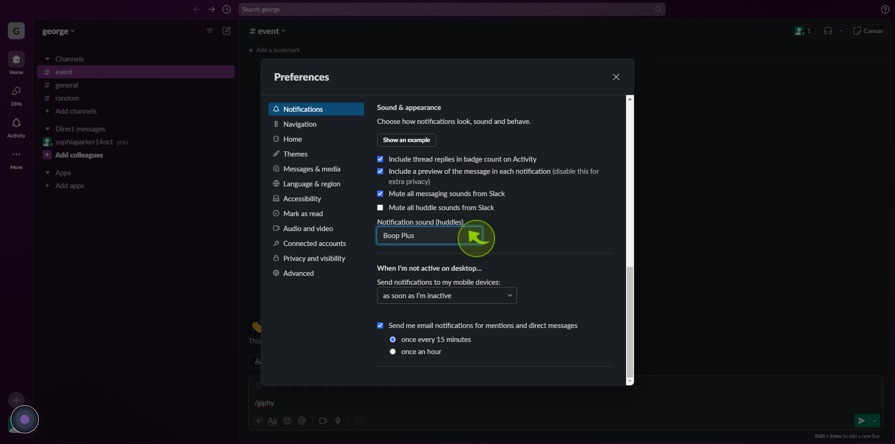The image size is (895, 444).
Task: Open Audio and video preferences tab
Action: (316, 229)
